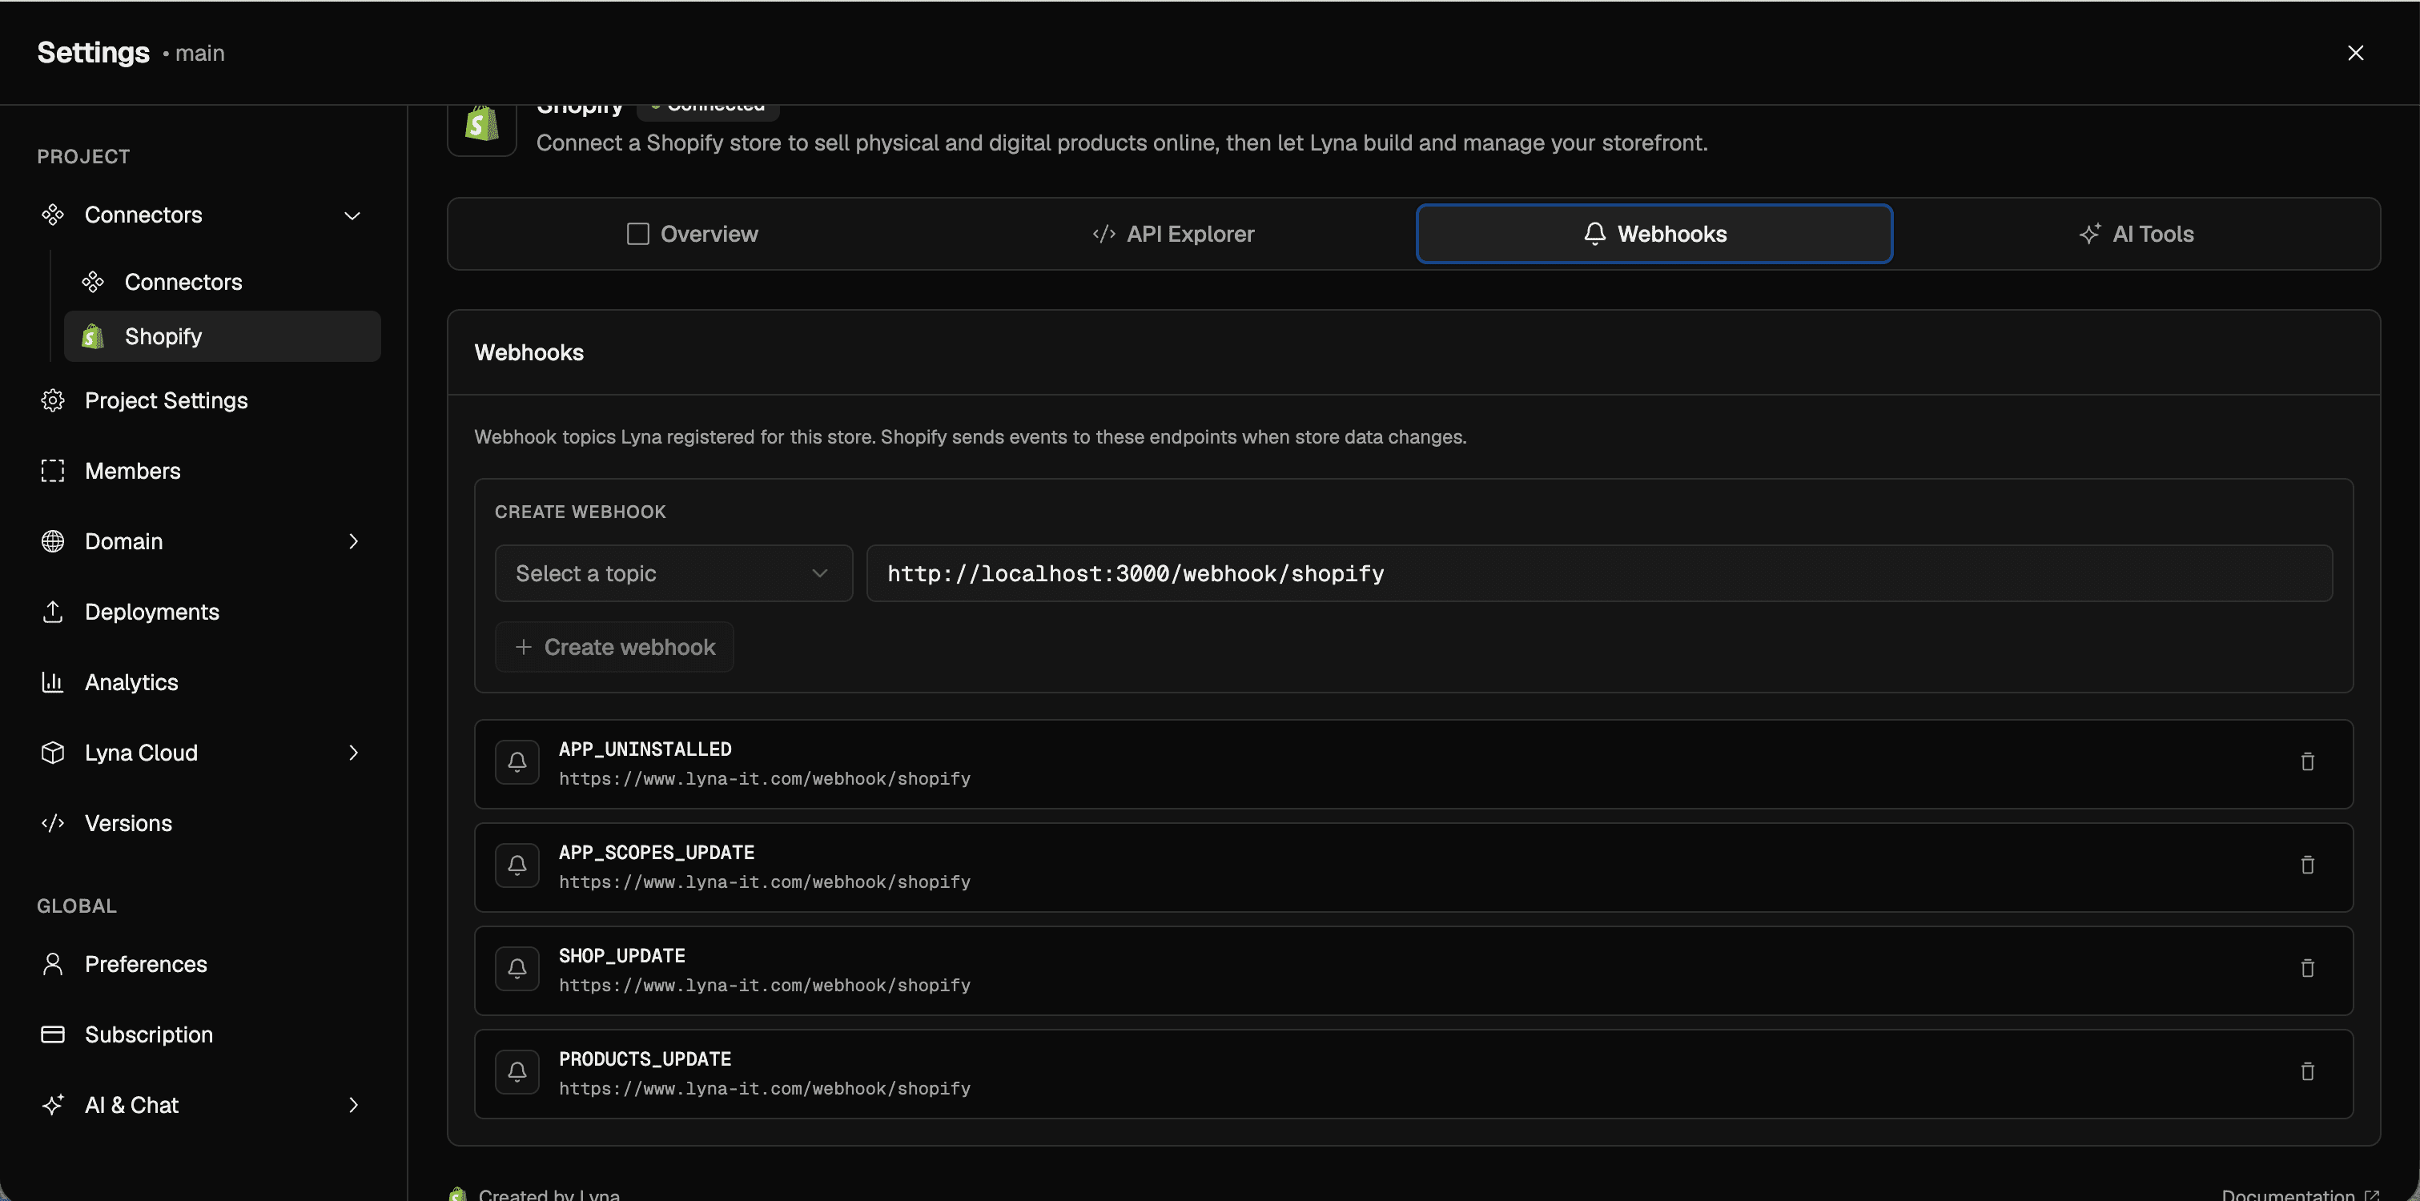This screenshot has width=2420, height=1201.
Task: Click the Create webhook button
Action: pyautogui.click(x=614, y=647)
